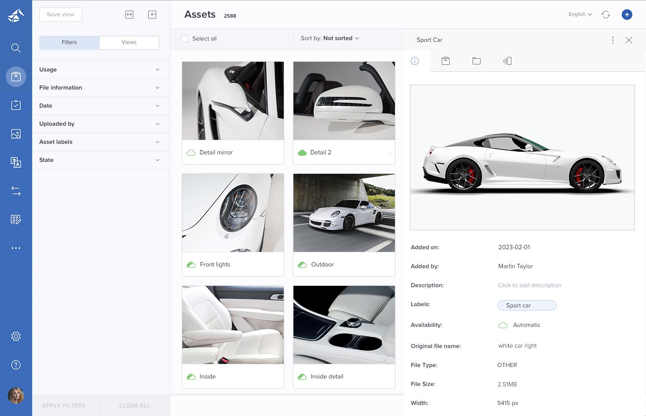Click the search icon in sidebar
This screenshot has width=646, height=416.
pyautogui.click(x=16, y=48)
